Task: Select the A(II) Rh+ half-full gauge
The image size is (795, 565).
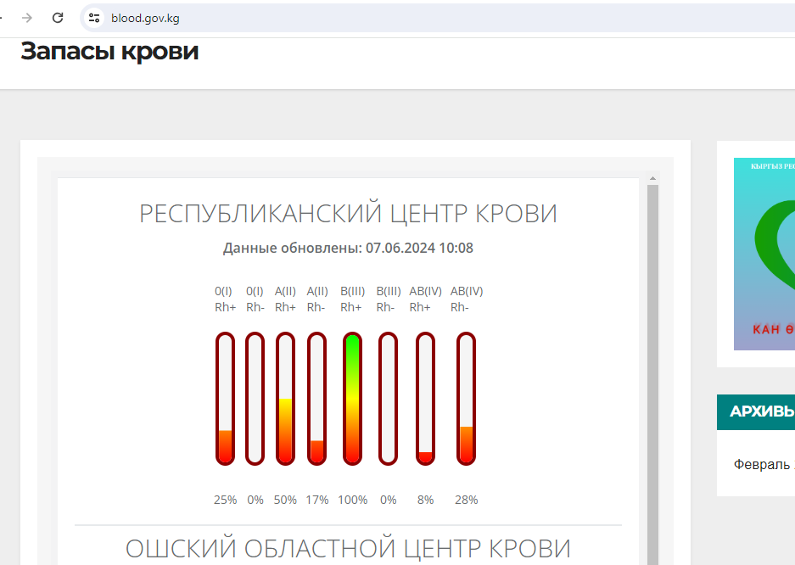Action: 285,399
